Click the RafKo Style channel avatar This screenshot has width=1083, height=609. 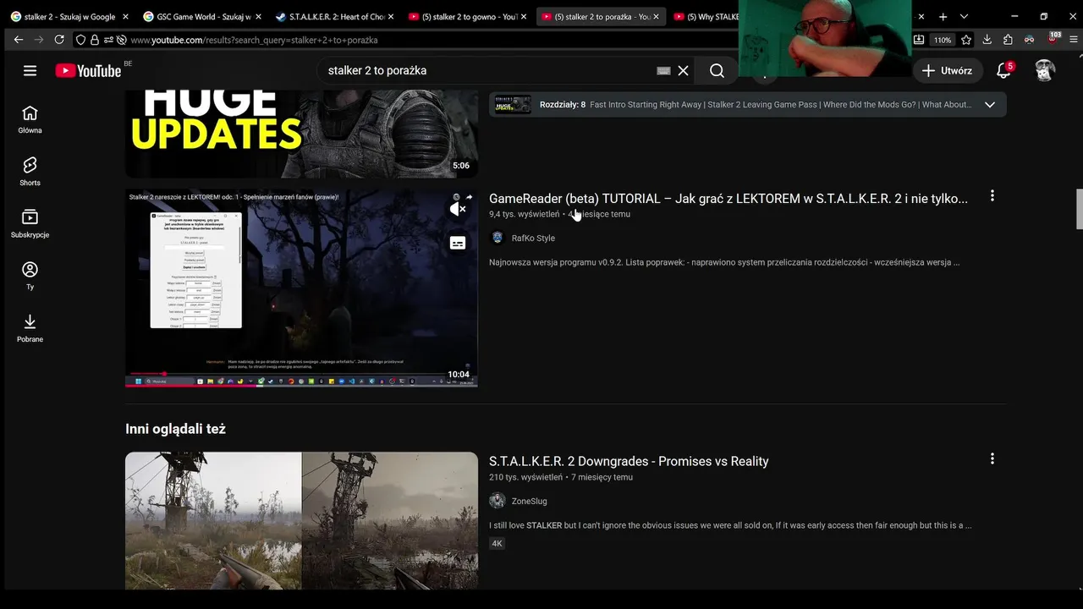point(498,238)
